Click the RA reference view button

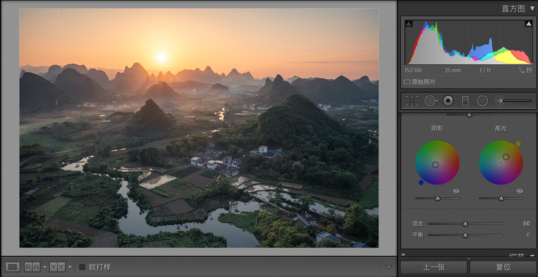32,267
